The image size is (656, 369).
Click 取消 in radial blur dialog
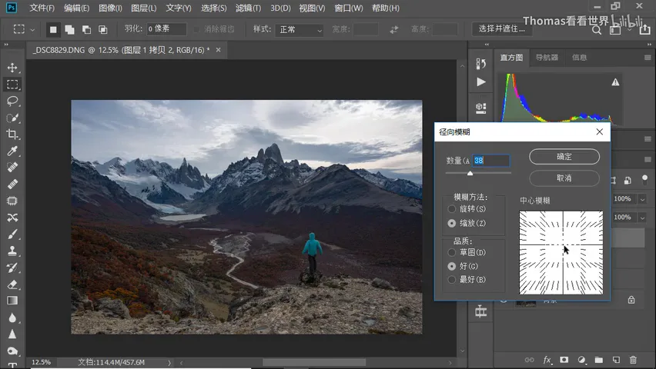coord(564,178)
